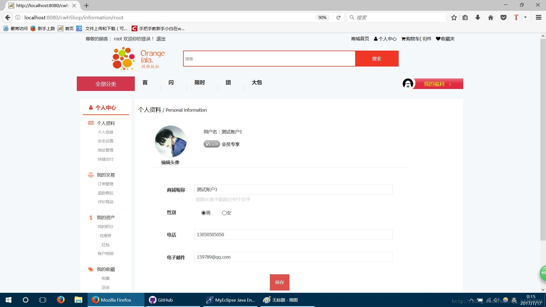This screenshot has width=546, height=307.
Task: Select the 团 navigation tab
Action: click(228, 82)
